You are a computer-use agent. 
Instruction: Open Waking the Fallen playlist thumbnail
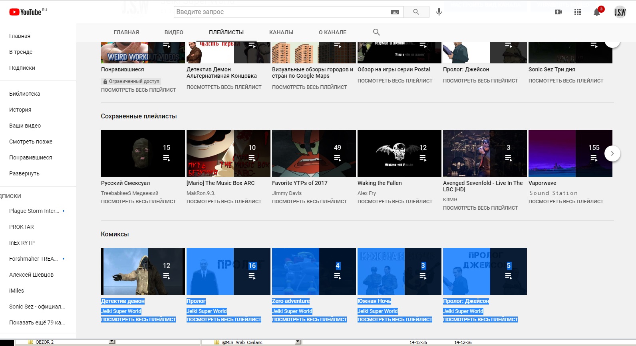point(399,153)
